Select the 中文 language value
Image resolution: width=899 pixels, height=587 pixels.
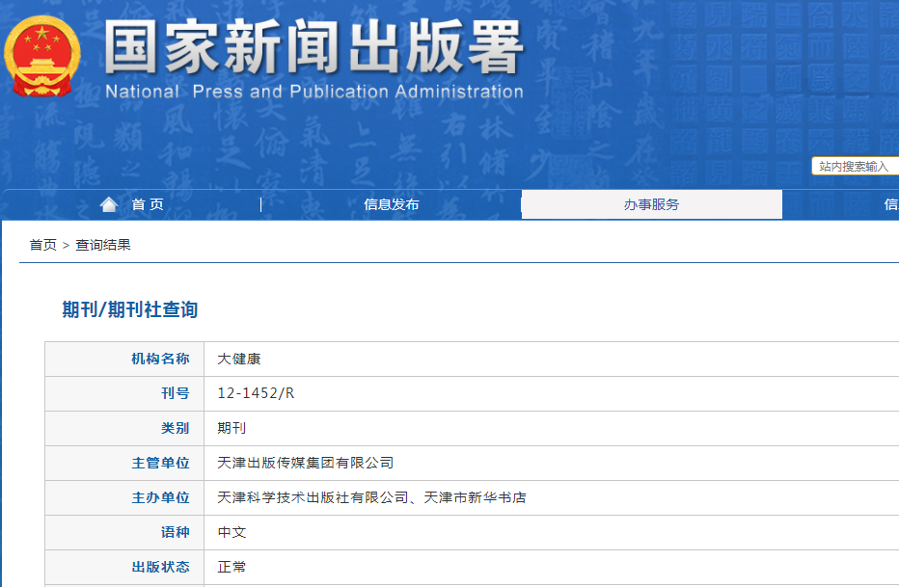pos(232,532)
